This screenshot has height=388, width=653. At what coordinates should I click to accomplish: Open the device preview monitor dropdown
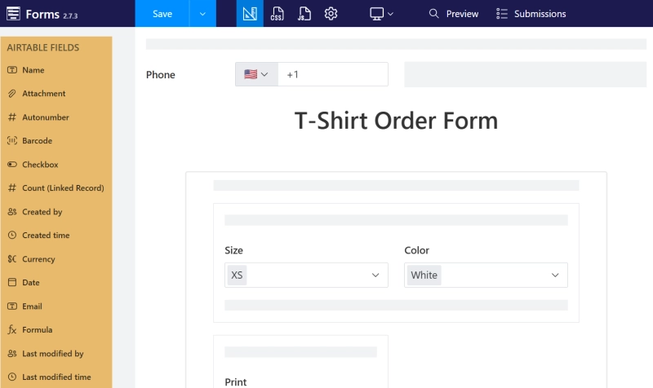pos(381,13)
